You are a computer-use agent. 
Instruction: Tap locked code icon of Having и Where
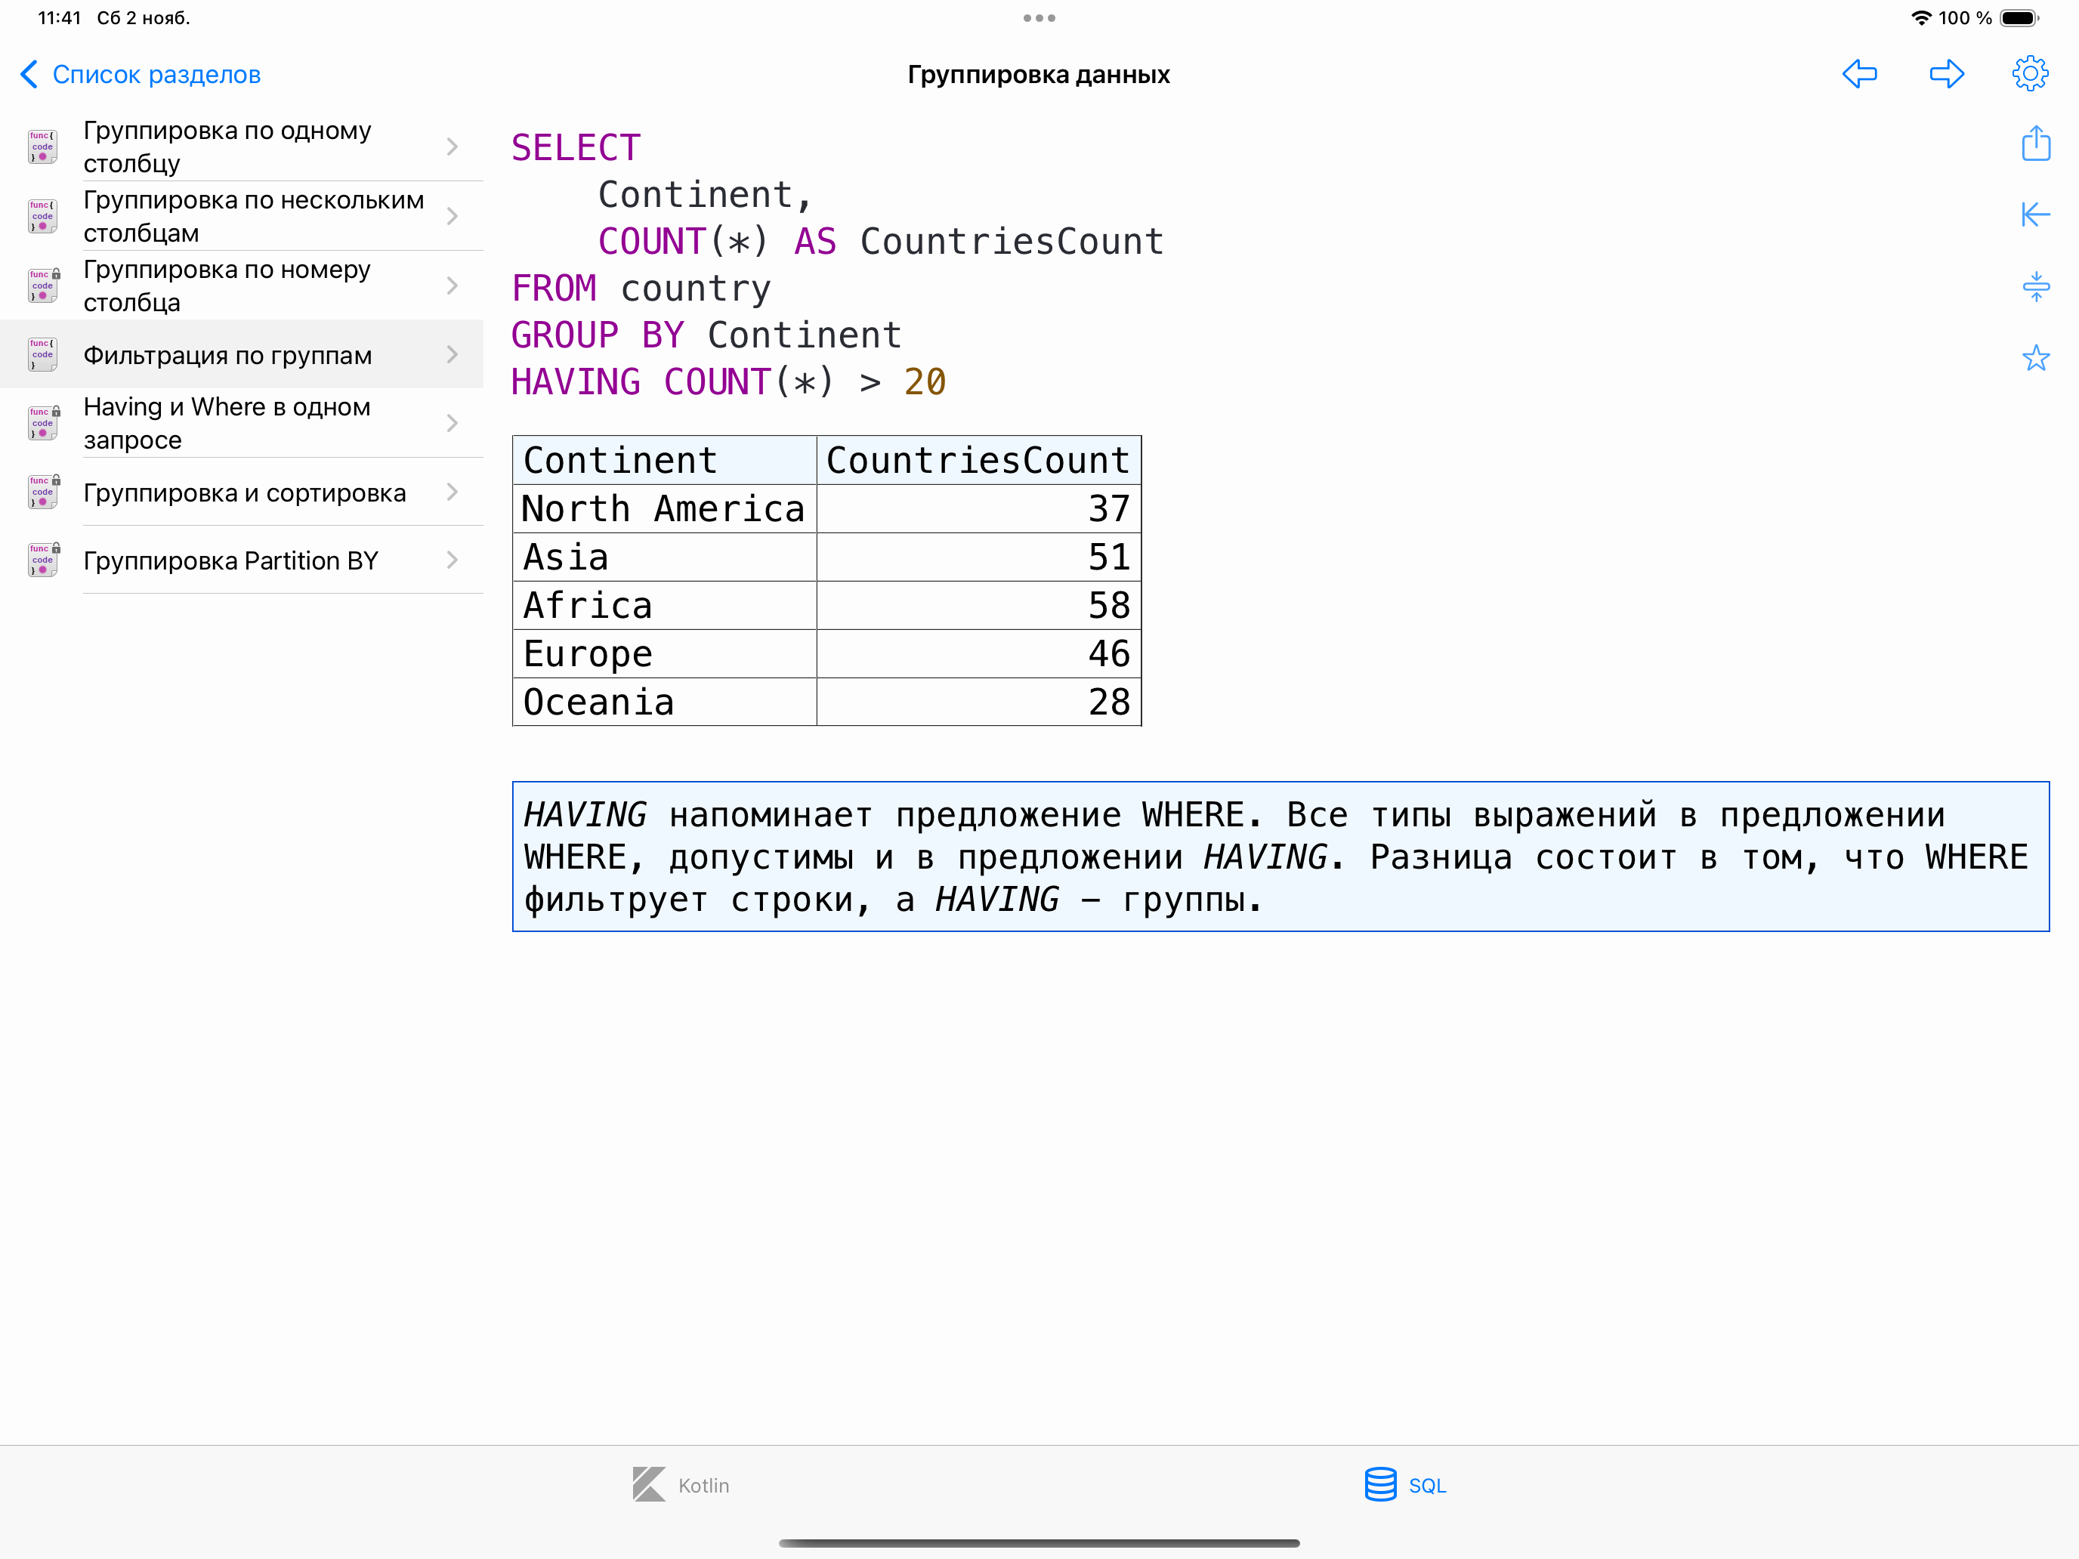pyautogui.click(x=42, y=423)
